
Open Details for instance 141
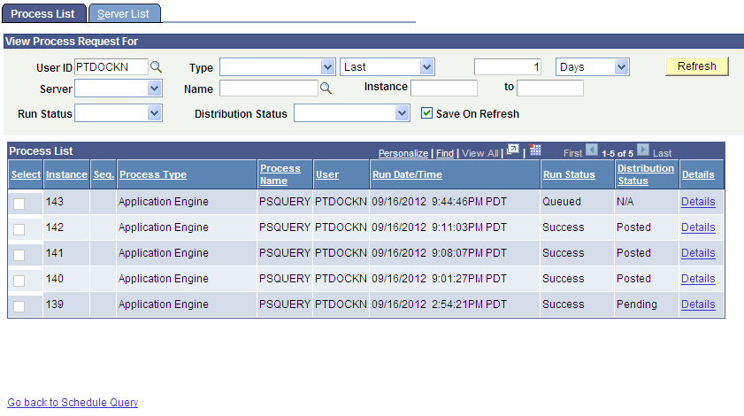pyautogui.click(x=698, y=253)
